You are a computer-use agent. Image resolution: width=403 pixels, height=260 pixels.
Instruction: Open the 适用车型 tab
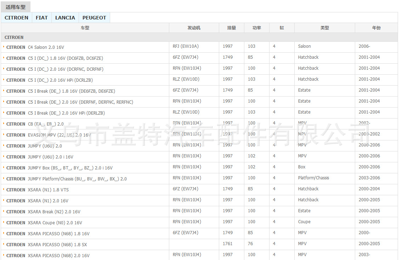[x=16, y=7]
